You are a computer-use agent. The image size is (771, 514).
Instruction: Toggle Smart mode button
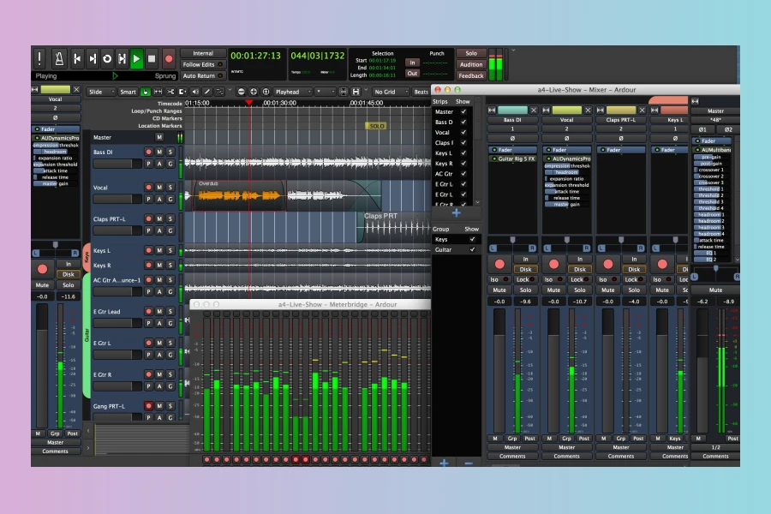click(x=128, y=92)
